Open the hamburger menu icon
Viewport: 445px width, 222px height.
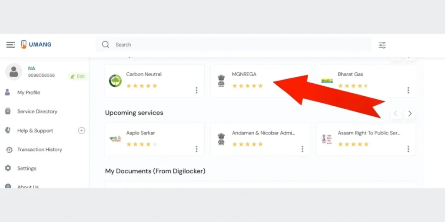(10, 45)
